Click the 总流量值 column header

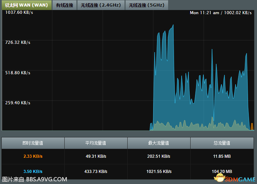[222, 143]
